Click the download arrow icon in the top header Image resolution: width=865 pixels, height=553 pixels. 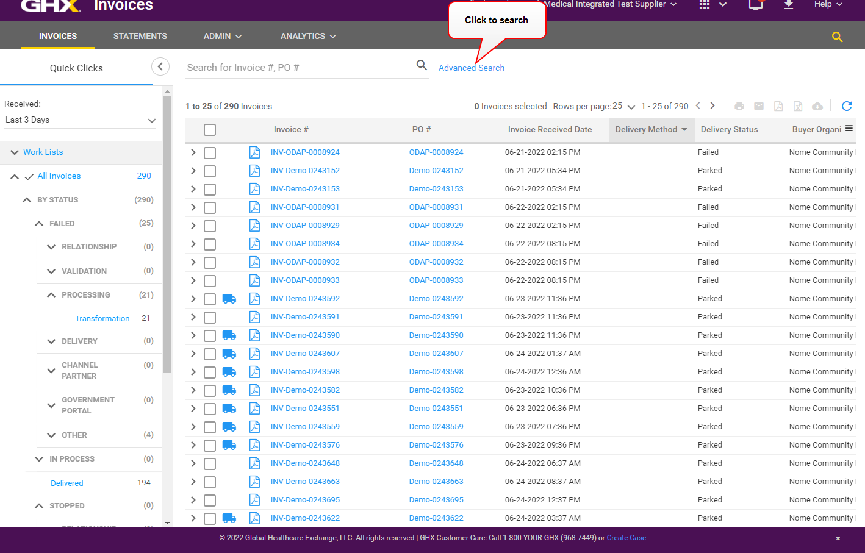[x=789, y=5]
